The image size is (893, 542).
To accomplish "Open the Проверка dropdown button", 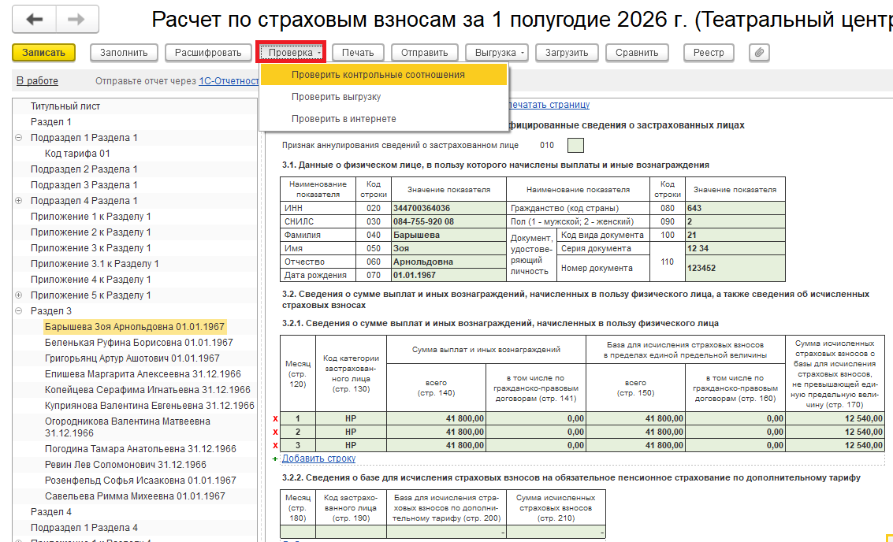I will [x=292, y=52].
